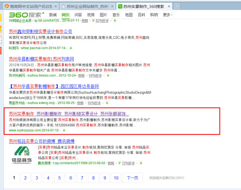Open the 音乐 search category
This screenshot has width=241, height=190.
[116, 15]
